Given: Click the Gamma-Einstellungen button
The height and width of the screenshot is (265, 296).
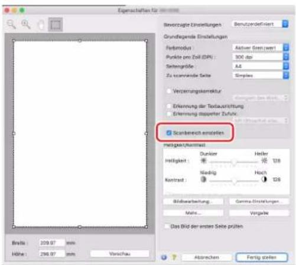Looking at the screenshot, I should (x=259, y=201).
